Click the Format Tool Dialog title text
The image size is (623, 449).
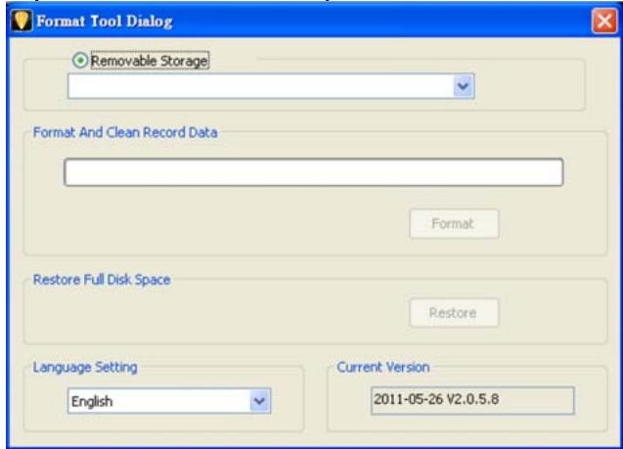point(105,22)
